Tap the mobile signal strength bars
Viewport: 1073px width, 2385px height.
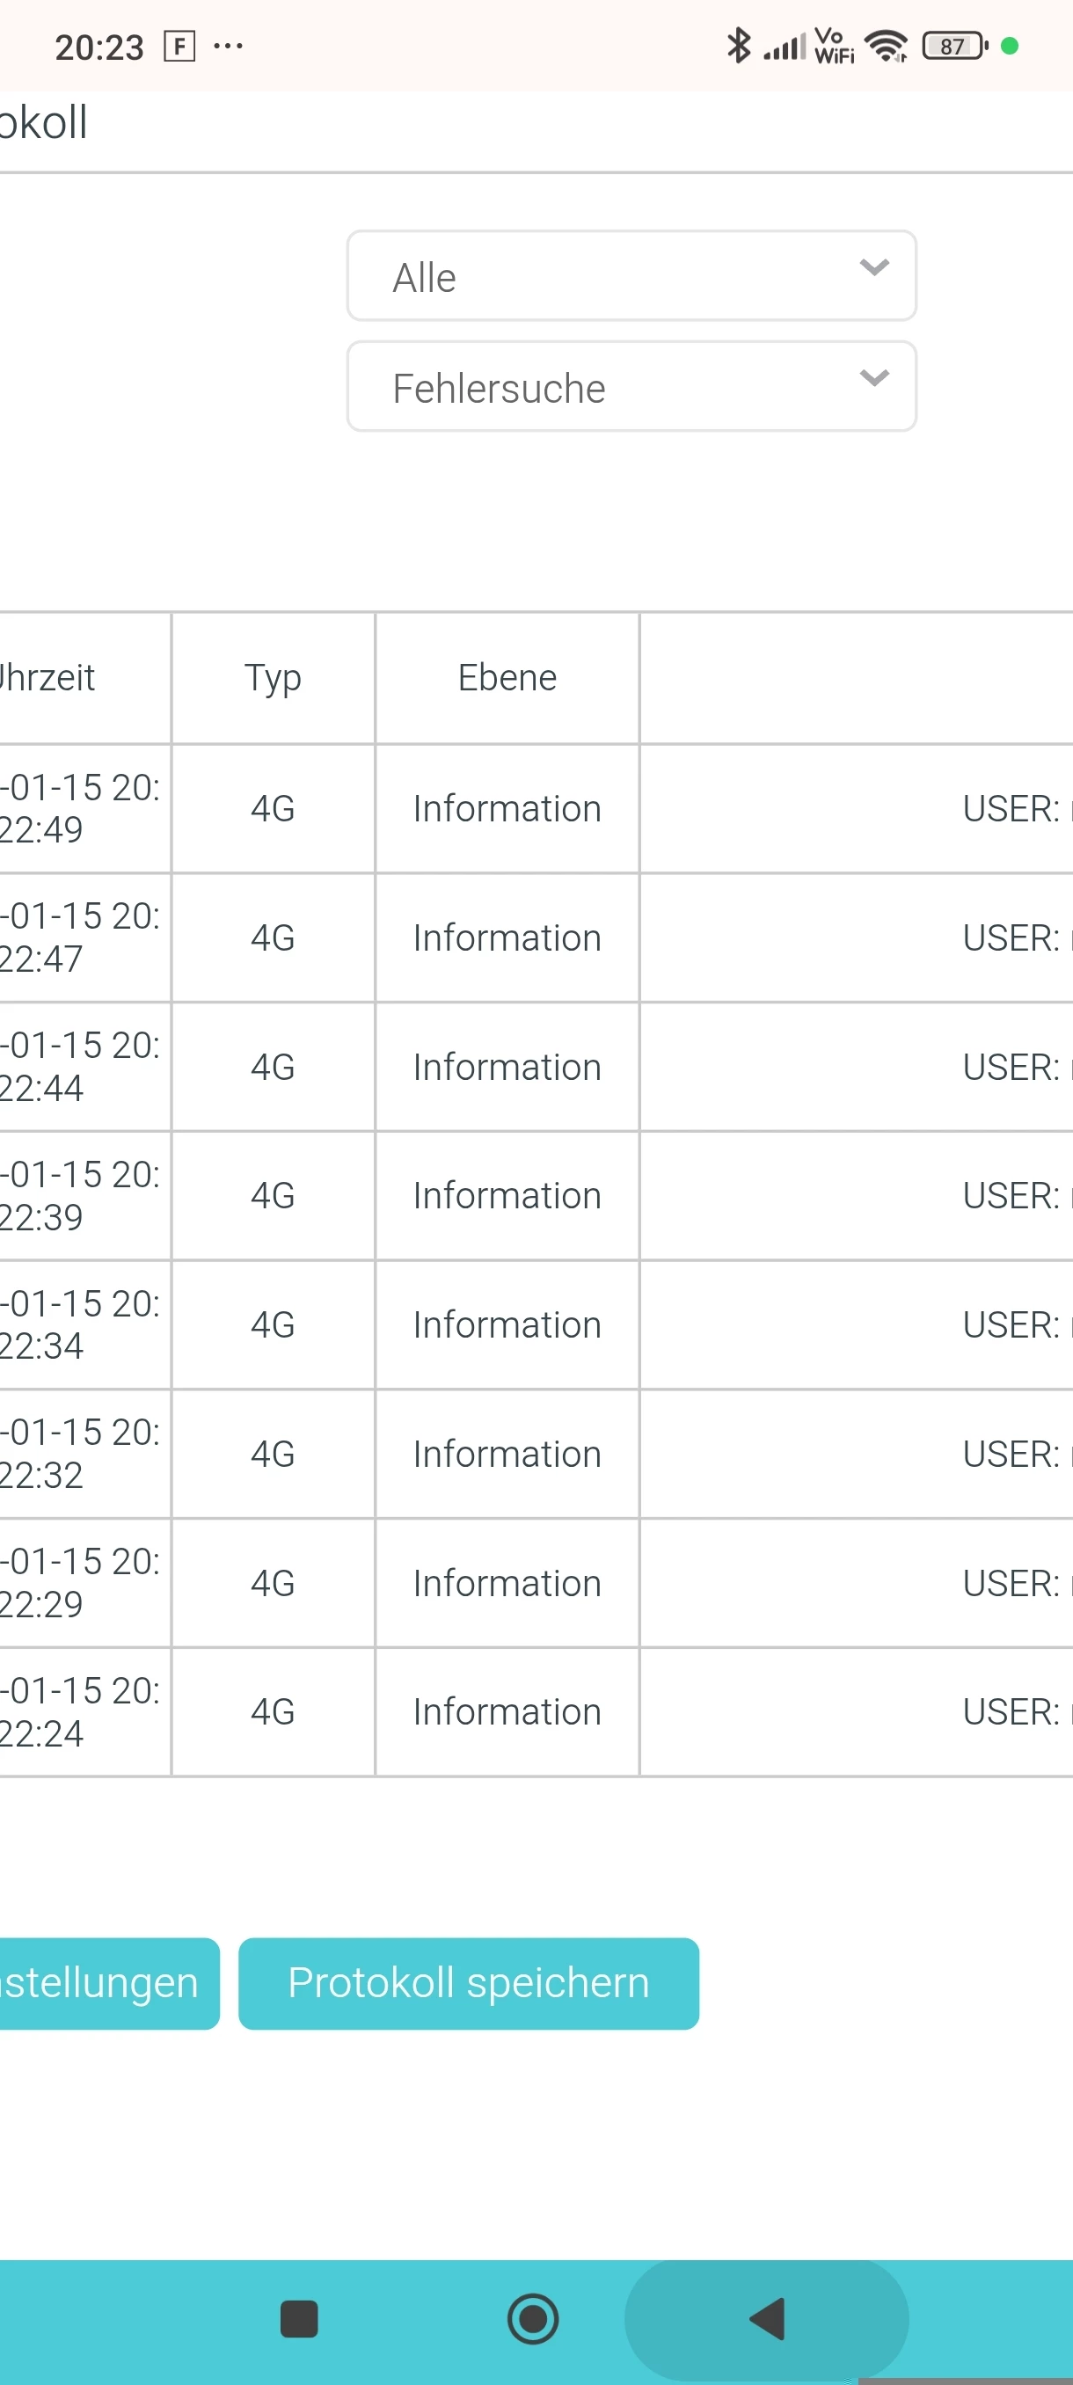pos(784,47)
